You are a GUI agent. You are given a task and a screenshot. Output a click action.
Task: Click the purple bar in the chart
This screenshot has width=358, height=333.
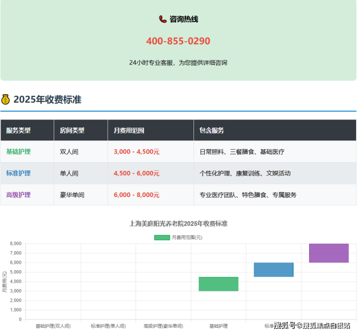[x=328, y=253]
